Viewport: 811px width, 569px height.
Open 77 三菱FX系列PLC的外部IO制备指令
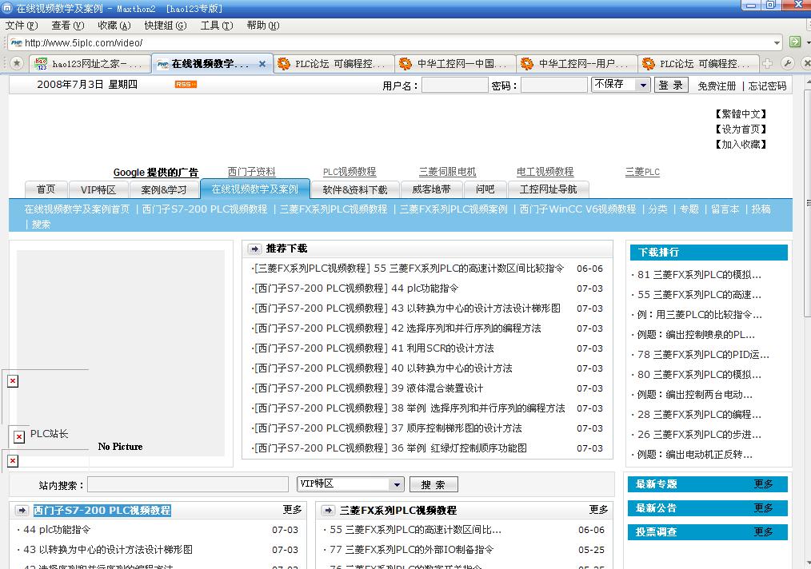[412, 549]
